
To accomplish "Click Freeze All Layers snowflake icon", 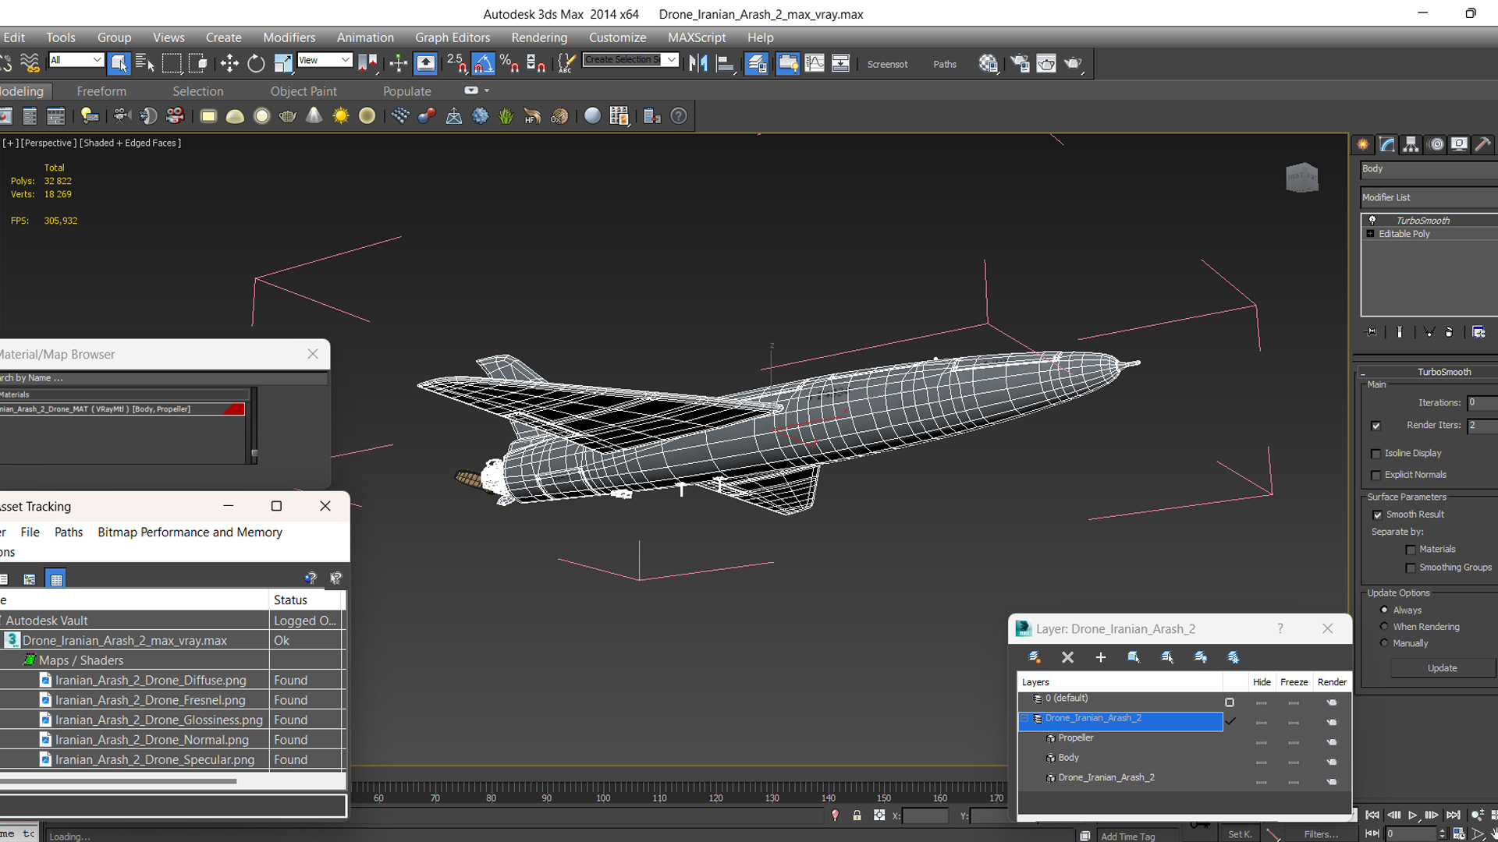I will [1234, 657].
